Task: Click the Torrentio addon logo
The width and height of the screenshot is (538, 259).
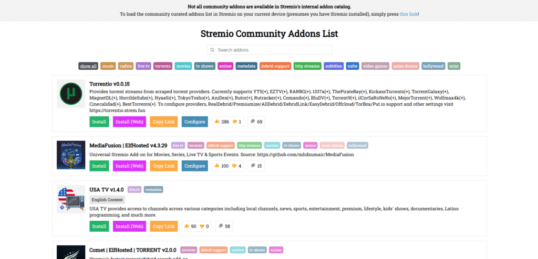Action: (71, 95)
